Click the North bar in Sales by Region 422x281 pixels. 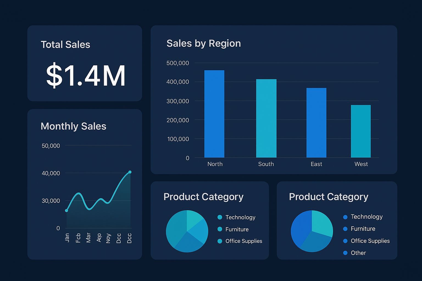pos(214,114)
